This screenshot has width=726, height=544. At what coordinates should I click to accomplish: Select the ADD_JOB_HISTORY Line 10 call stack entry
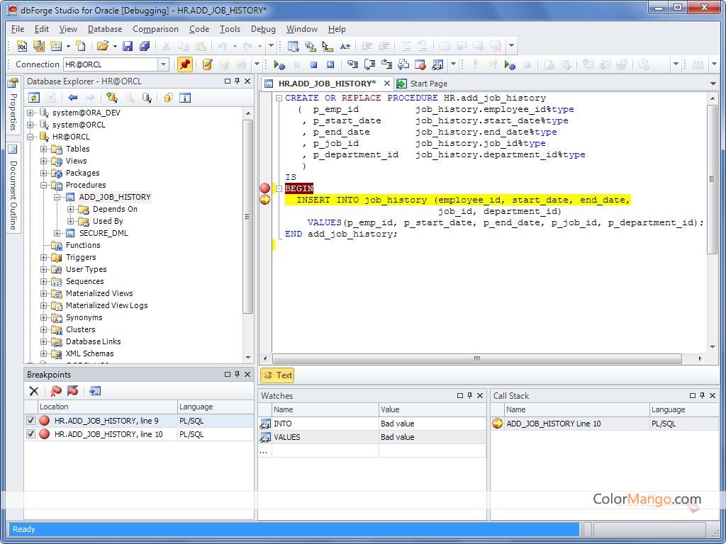click(x=553, y=424)
